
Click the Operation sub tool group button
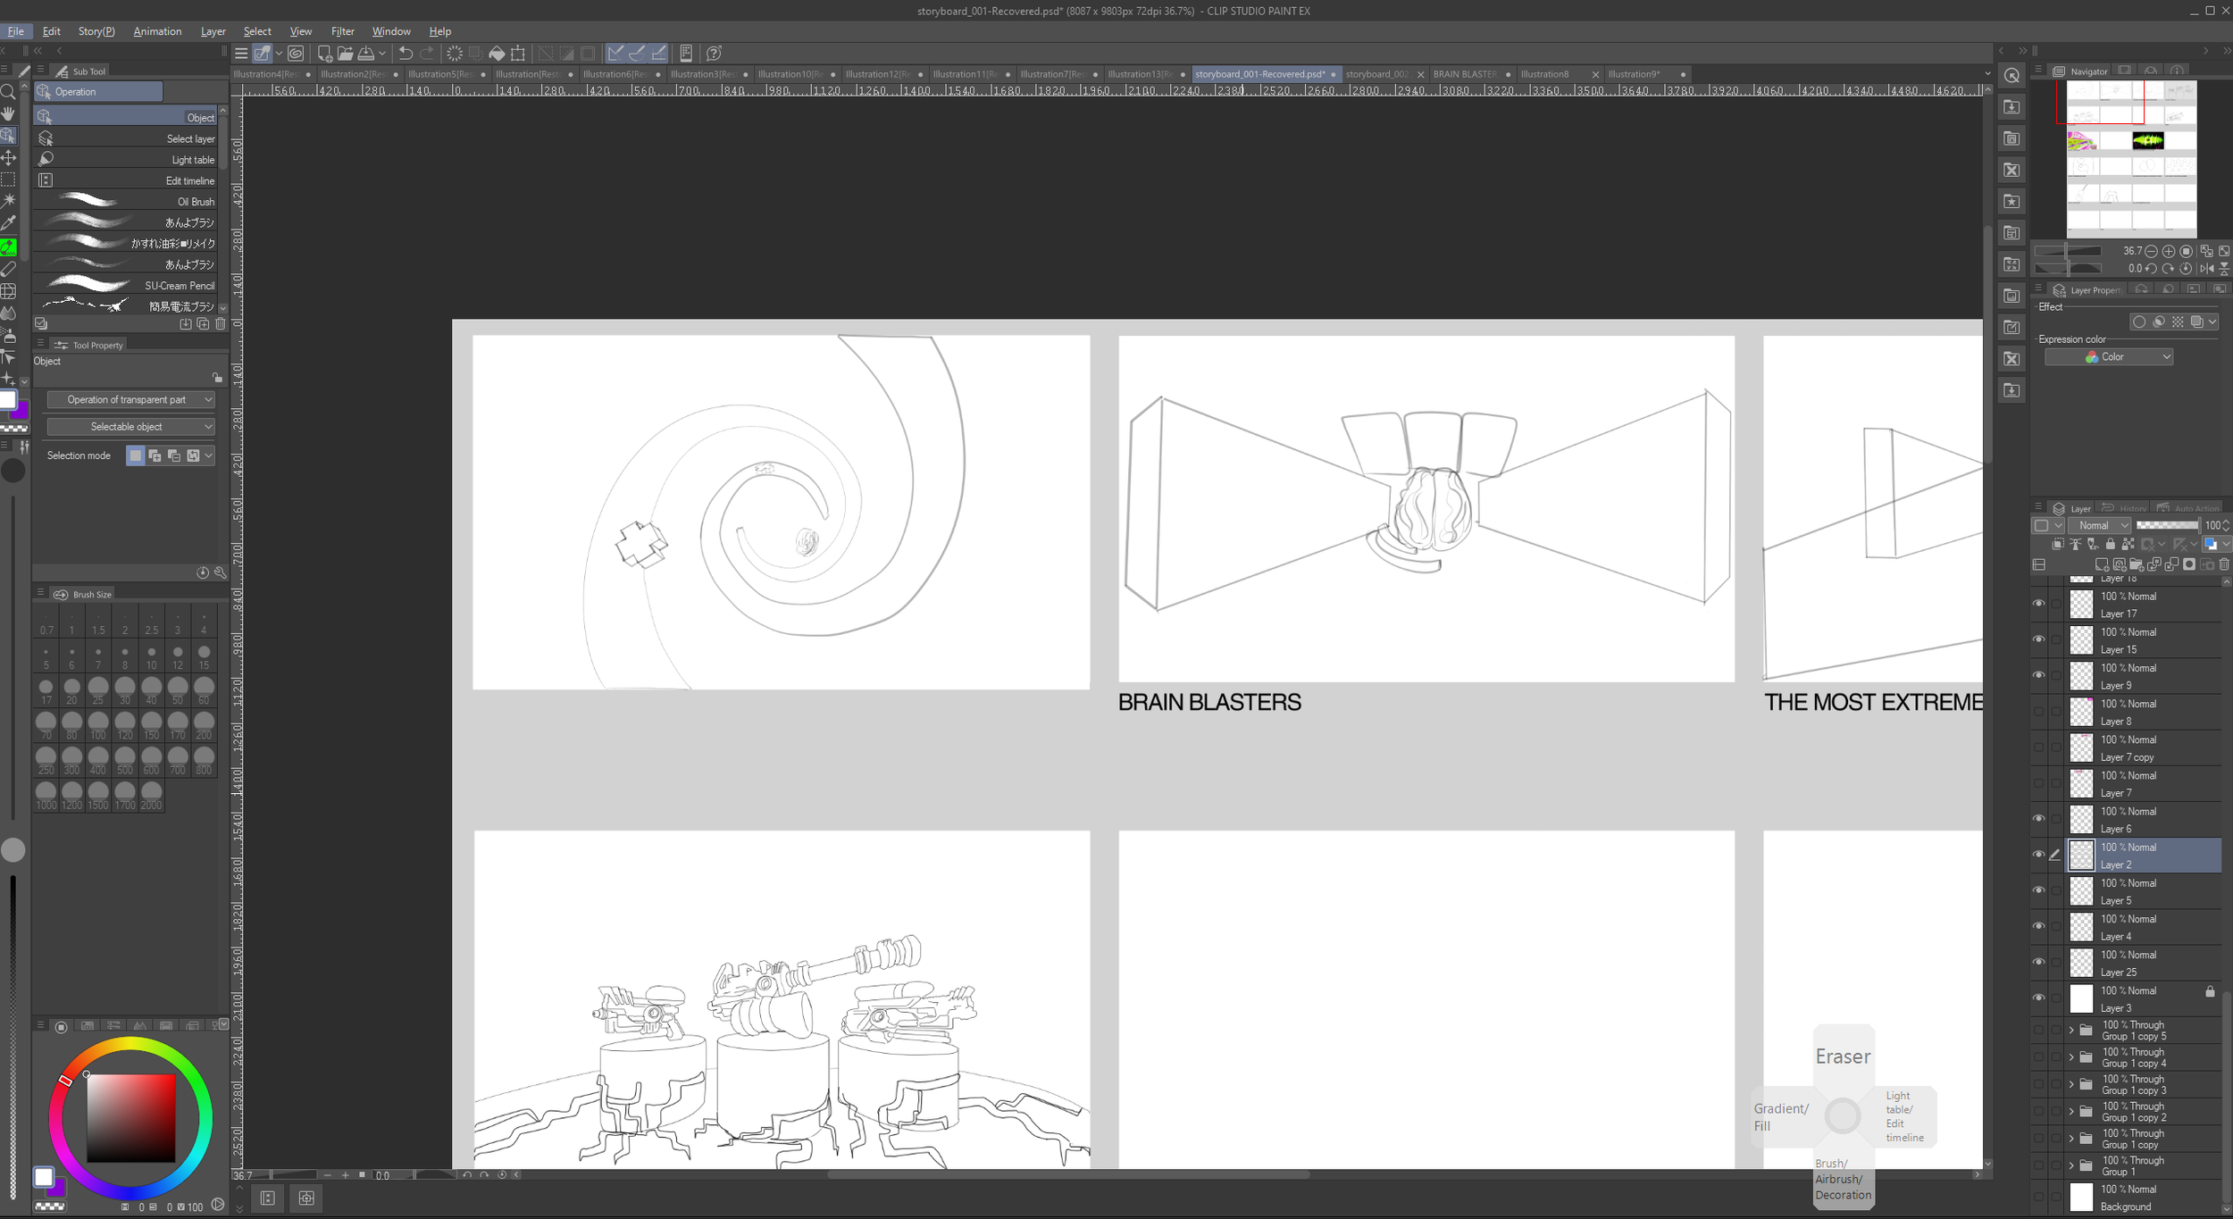tap(99, 92)
